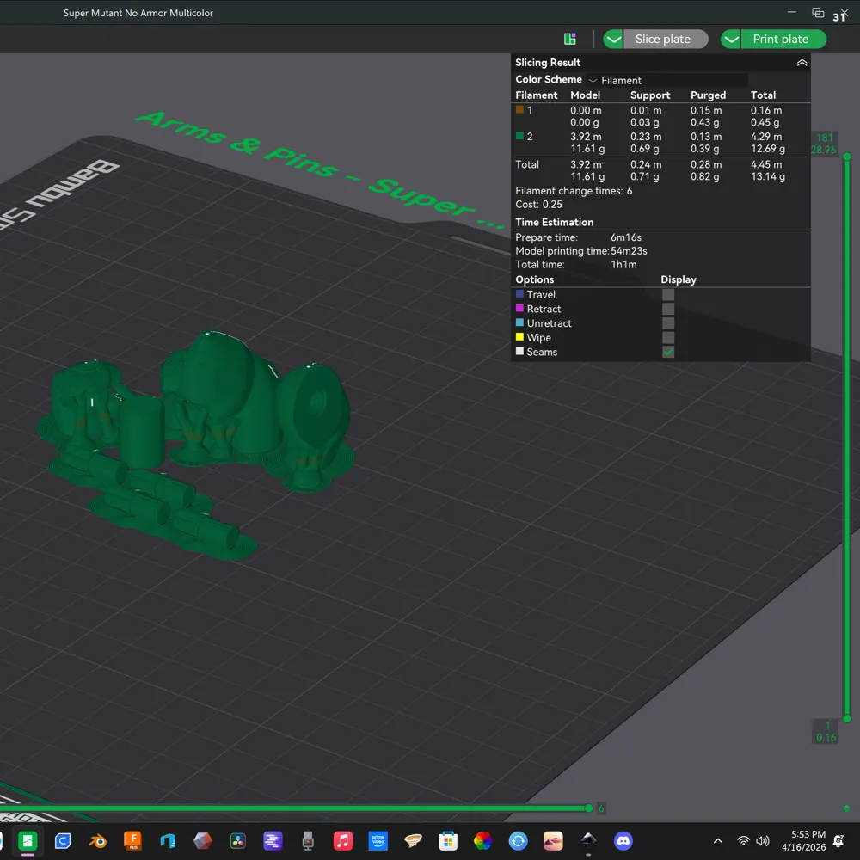This screenshot has width=860, height=860.
Task: Open the Print plate dropdown arrow
Action: 730,39
